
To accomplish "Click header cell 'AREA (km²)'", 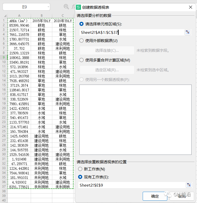I will 19,21.
